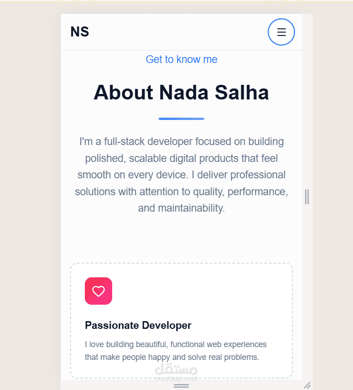Image resolution: width=353 pixels, height=390 pixels.
Task: Click the NS logo in header
Action: 80,32
